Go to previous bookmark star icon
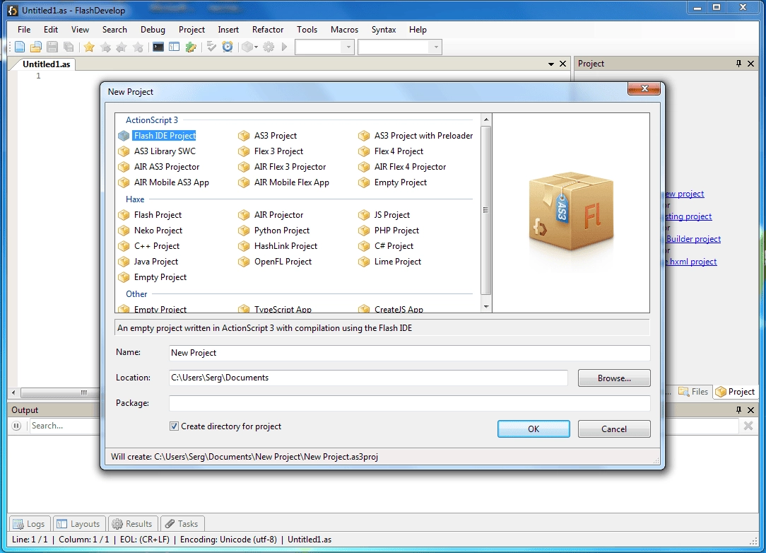The width and height of the screenshot is (766, 553). pos(122,47)
